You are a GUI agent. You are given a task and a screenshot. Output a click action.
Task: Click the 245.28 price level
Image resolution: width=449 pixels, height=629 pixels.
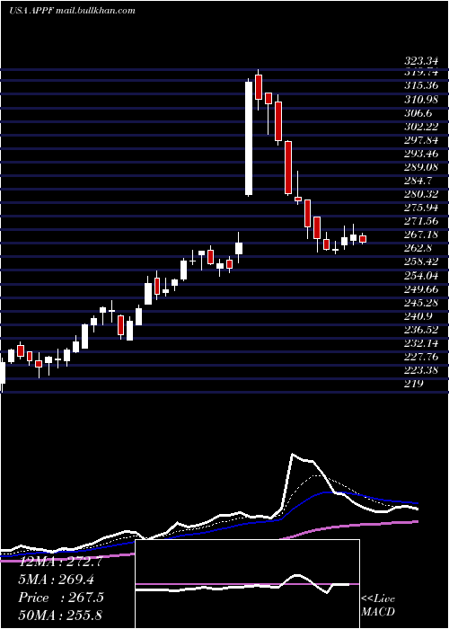(421, 303)
